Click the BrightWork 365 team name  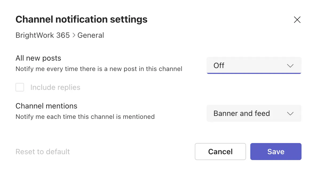(x=43, y=35)
